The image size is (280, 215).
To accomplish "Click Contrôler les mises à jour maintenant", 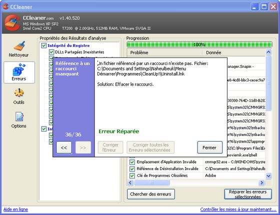I will click(x=238, y=209).
